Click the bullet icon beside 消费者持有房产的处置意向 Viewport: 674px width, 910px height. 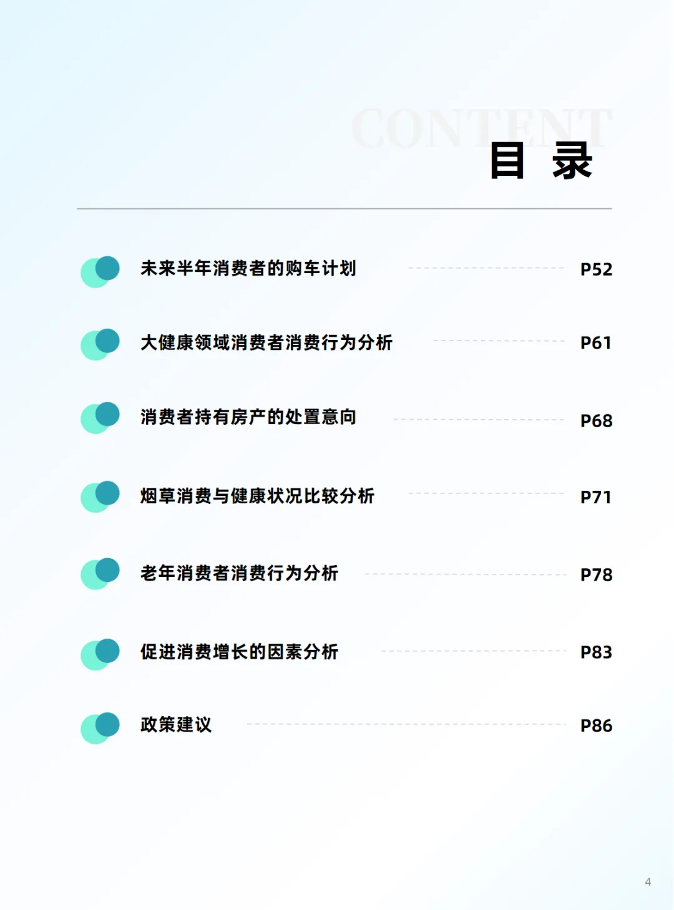point(100,417)
